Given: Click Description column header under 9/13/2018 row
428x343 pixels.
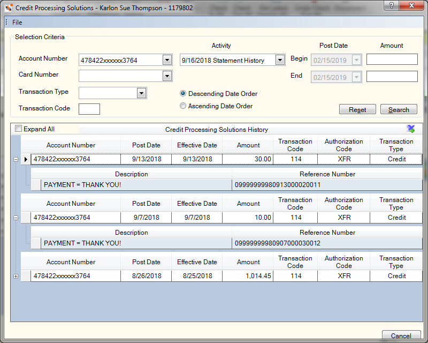Looking at the screenshot, I should pos(131,174).
